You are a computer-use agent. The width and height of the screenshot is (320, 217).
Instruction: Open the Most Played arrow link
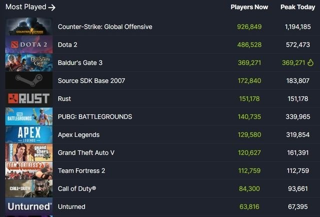[x=51, y=7]
